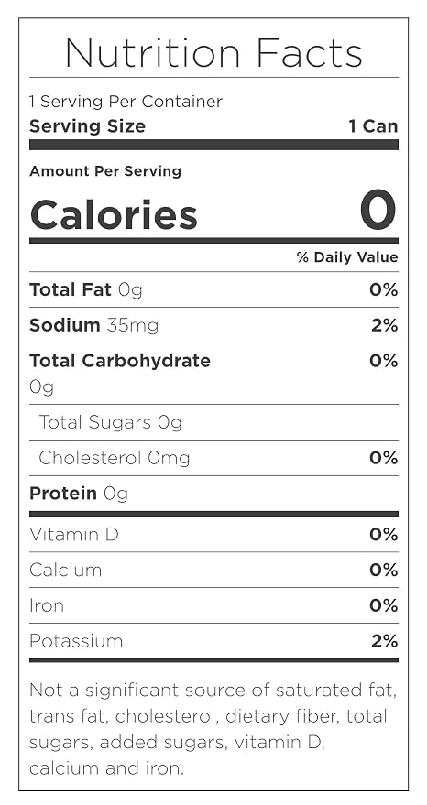Click the 2% value beside Sodium
Screen dimensions: 427x805
point(384,325)
